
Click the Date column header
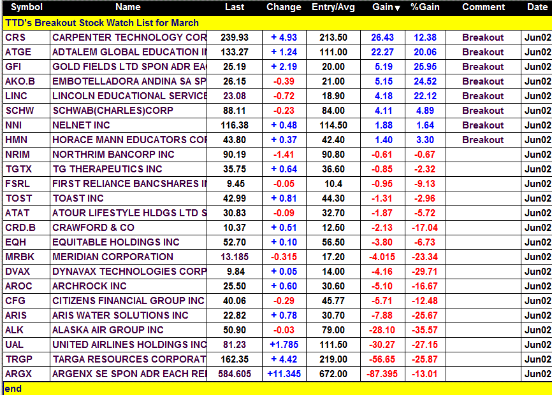point(537,7)
